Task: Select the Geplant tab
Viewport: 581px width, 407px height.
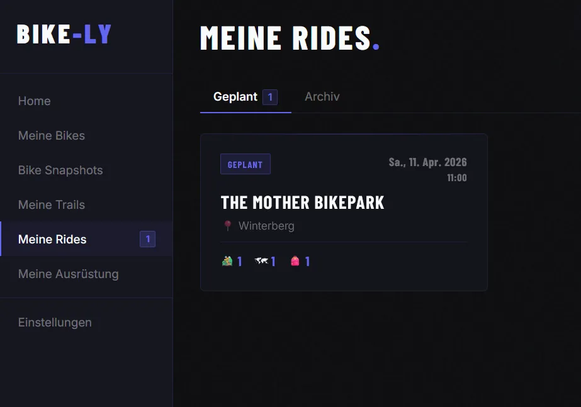Action: pyautogui.click(x=236, y=97)
